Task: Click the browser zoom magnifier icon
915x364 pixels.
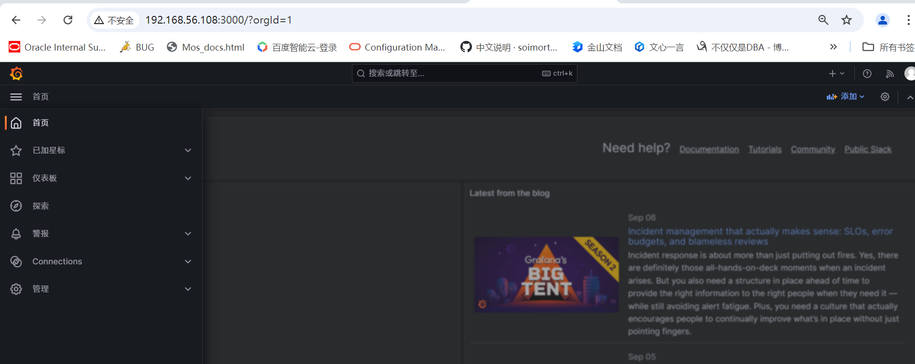Action: (823, 20)
